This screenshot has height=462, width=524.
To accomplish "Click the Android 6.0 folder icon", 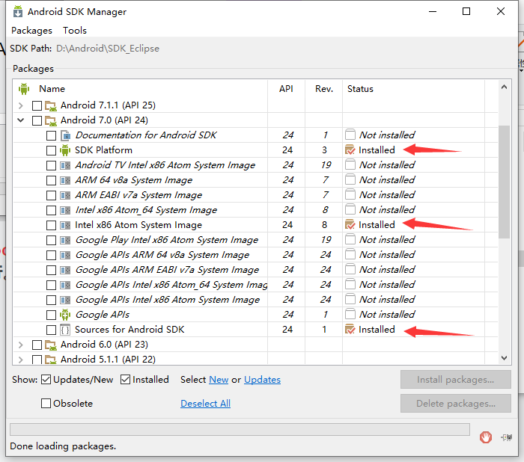I will coord(51,345).
